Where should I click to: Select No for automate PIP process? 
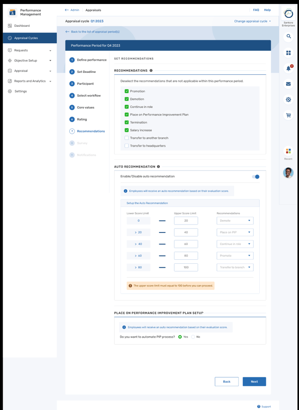coord(193,337)
